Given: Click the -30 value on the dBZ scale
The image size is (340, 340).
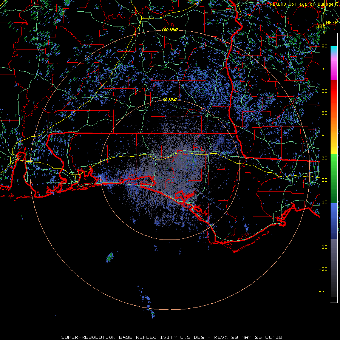Looking at the screenshot, I should (x=323, y=291).
